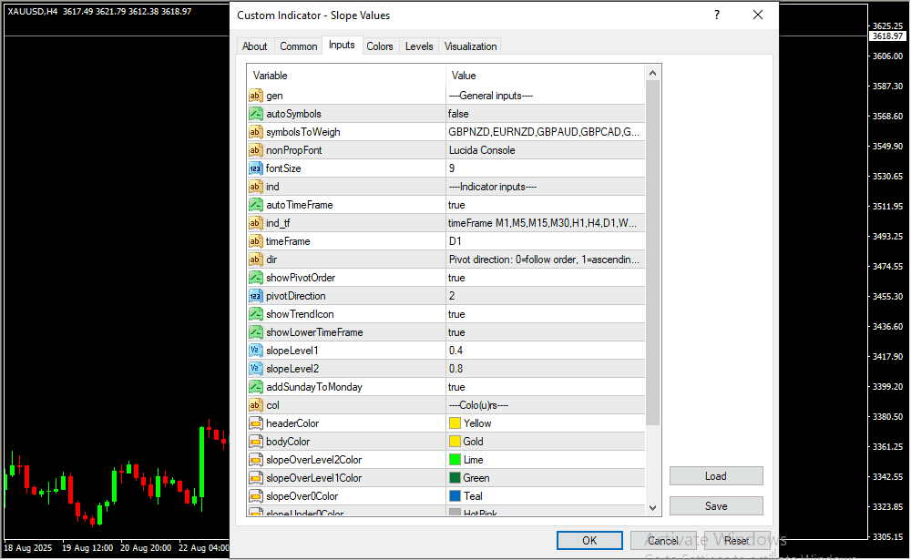
Task: Open the slopeOver0Color Teal dropdown
Action: [544, 496]
